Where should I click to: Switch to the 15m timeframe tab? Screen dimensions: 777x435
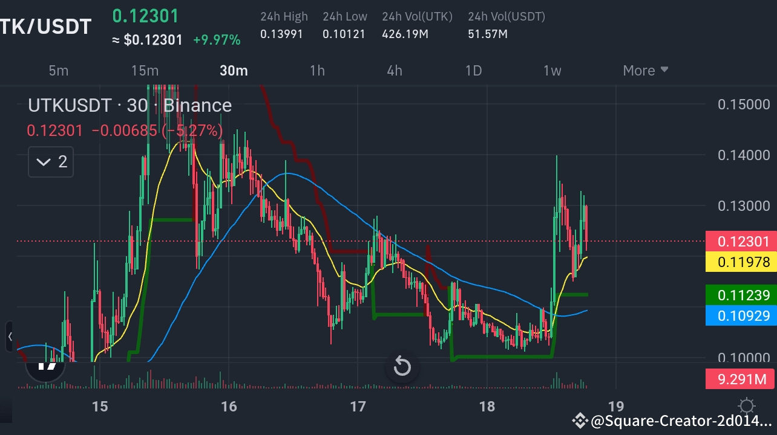(x=144, y=71)
